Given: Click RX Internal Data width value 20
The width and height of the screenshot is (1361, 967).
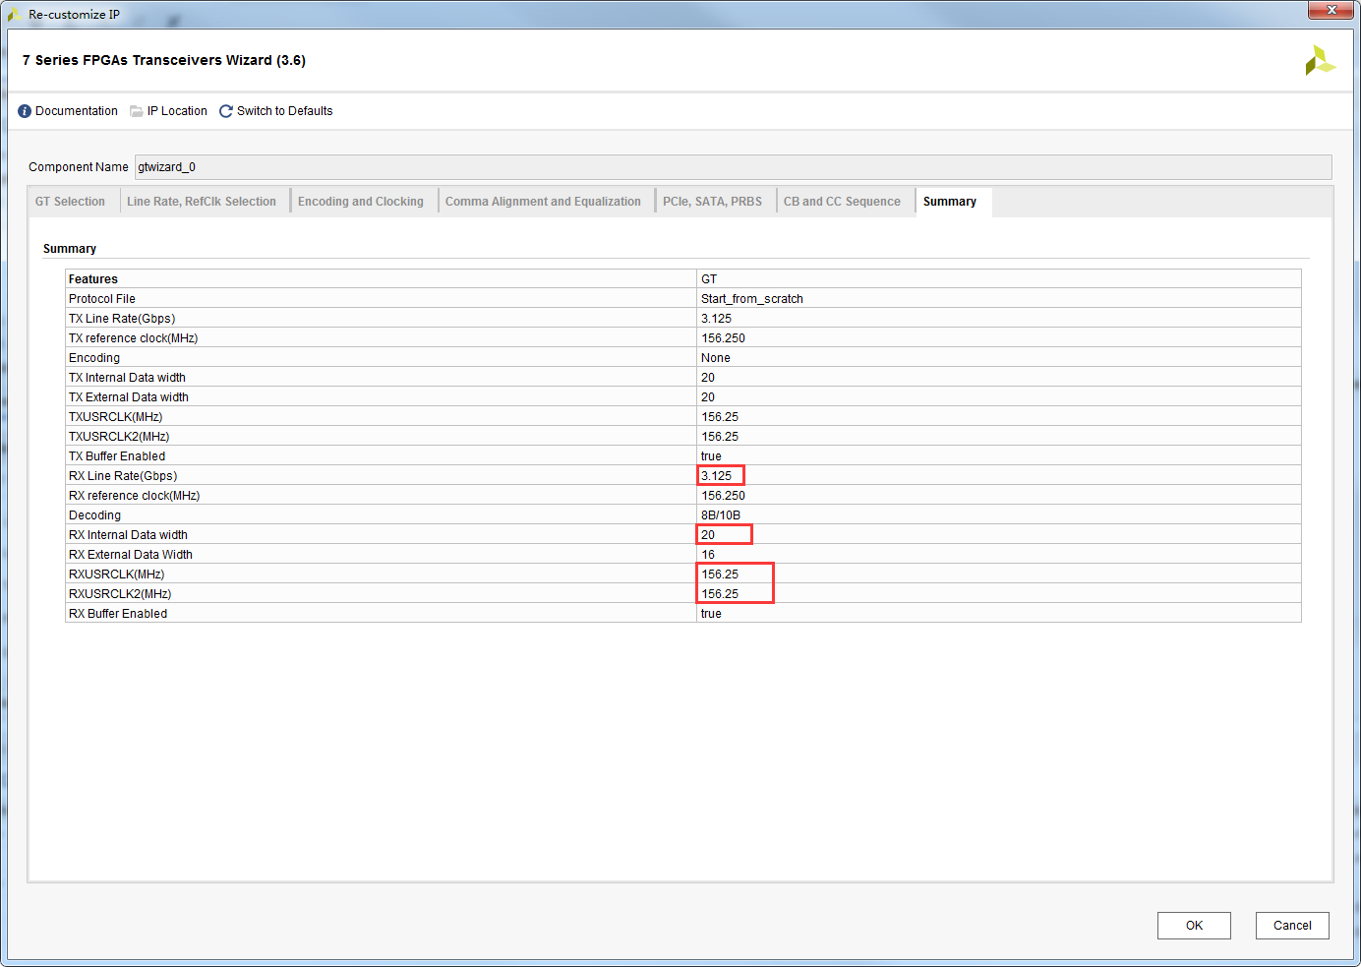Looking at the screenshot, I should (x=708, y=535).
